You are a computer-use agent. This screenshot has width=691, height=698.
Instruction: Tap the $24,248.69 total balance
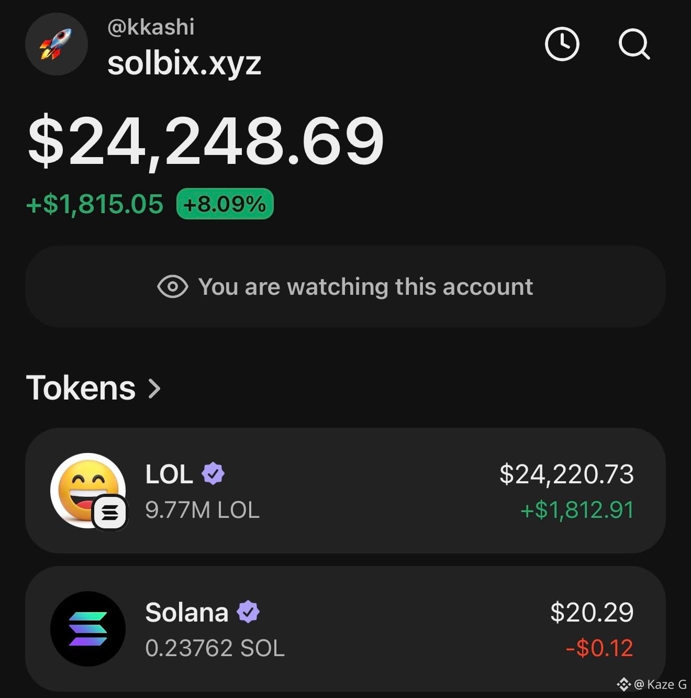206,141
